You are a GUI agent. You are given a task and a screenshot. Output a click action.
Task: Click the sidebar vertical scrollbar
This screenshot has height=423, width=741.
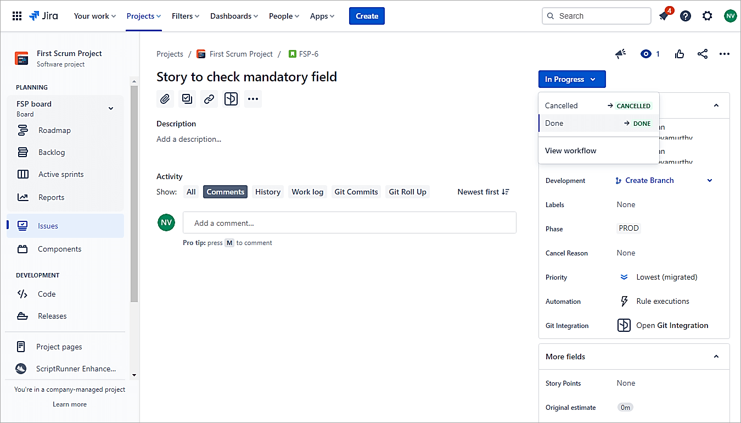tap(134, 192)
